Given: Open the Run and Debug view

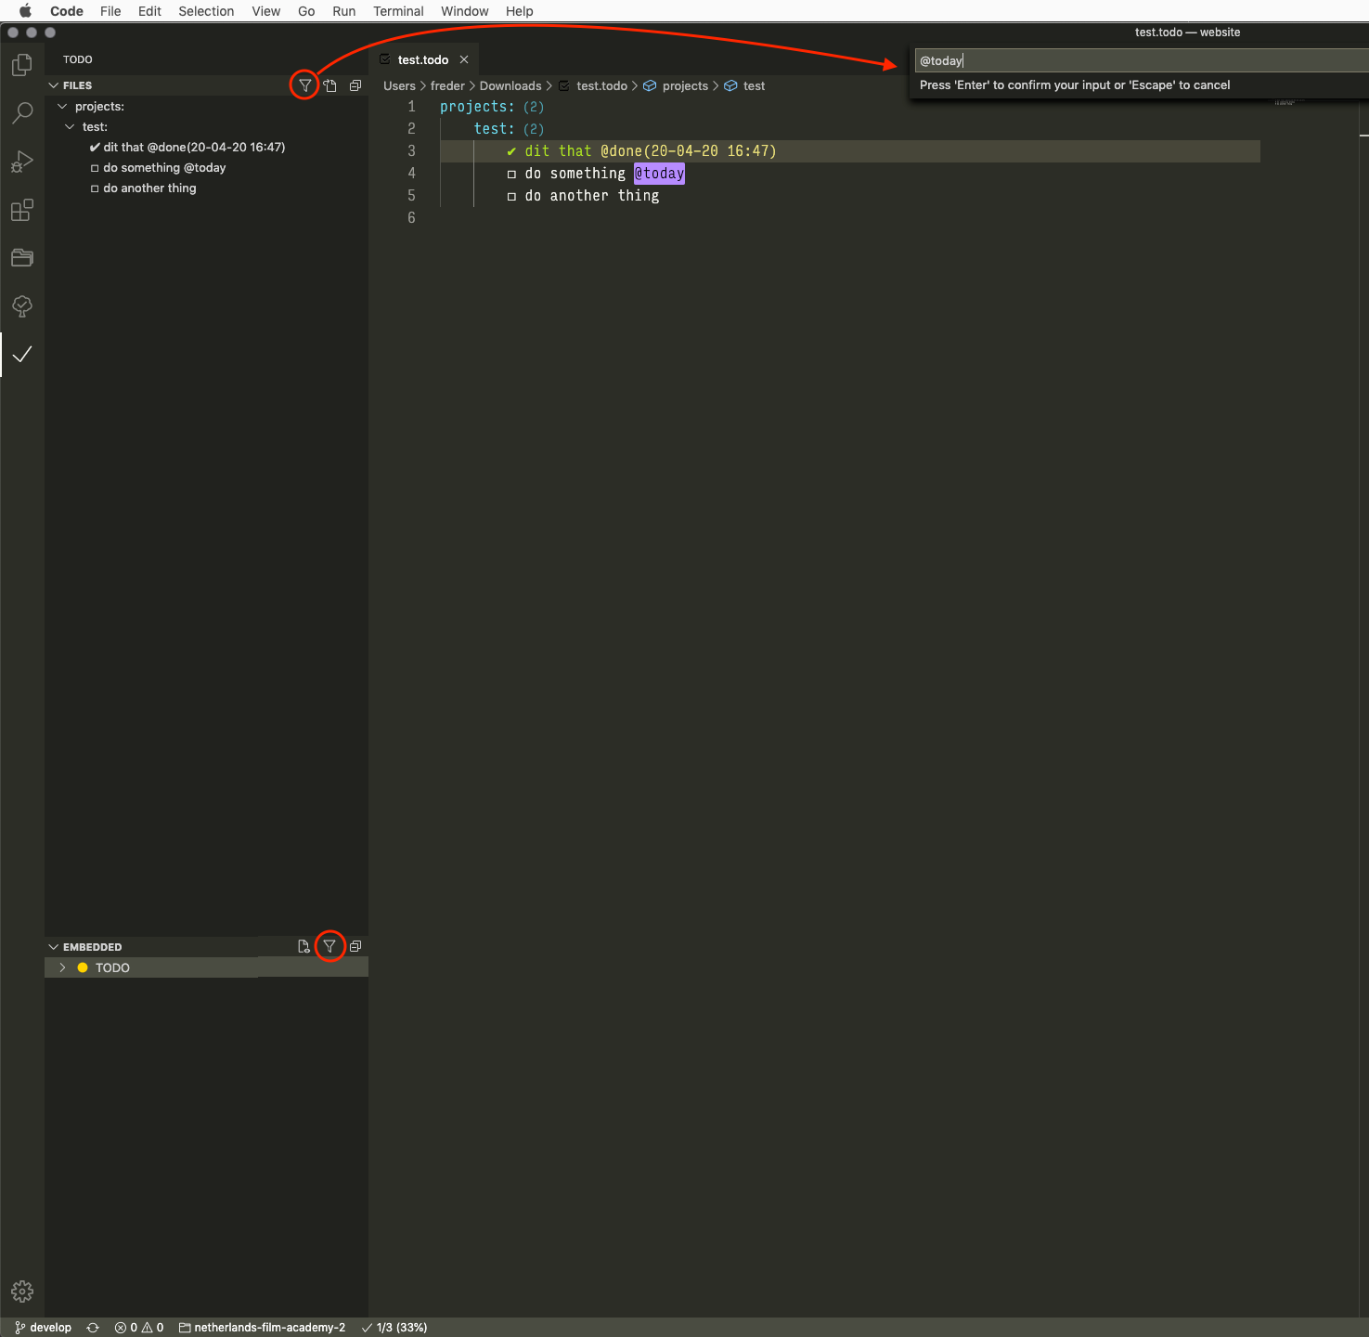Looking at the screenshot, I should point(21,162).
